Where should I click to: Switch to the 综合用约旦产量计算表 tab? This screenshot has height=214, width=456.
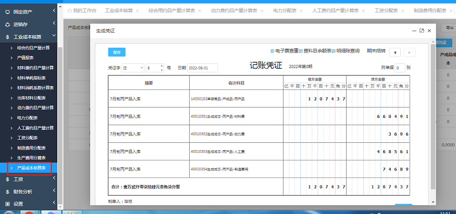171,11
